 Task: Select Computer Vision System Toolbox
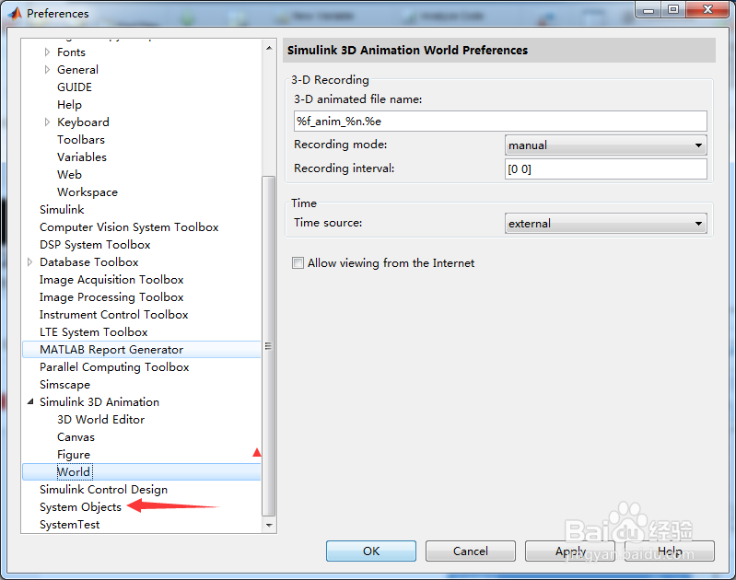pyautogui.click(x=129, y=227)
